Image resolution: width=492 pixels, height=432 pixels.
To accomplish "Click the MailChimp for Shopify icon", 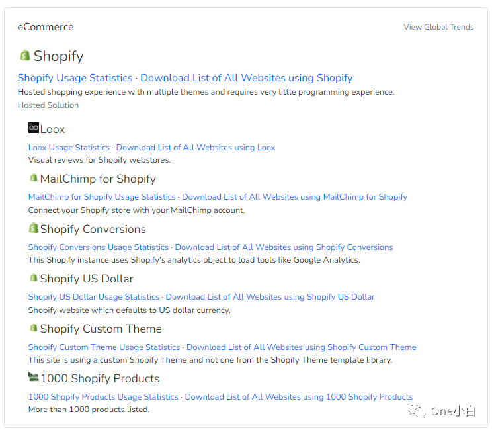I will 34,178.
